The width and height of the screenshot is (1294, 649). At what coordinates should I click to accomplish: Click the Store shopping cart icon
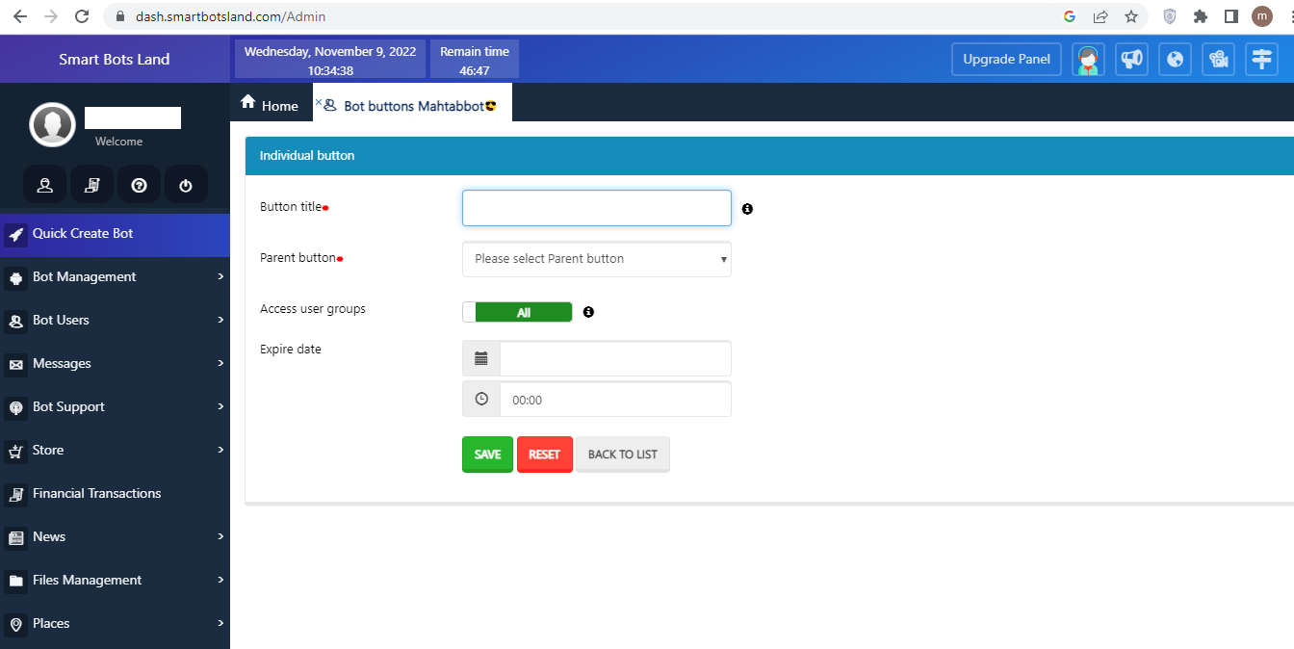pyautogui.click(x=15, y=451)
